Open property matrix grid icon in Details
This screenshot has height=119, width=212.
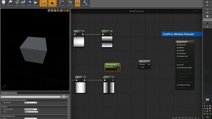[64, 97]
